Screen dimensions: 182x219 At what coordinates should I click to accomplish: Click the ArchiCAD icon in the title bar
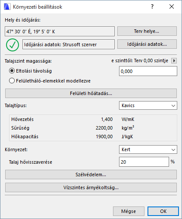pyautogui.click(x=7, y=6)
